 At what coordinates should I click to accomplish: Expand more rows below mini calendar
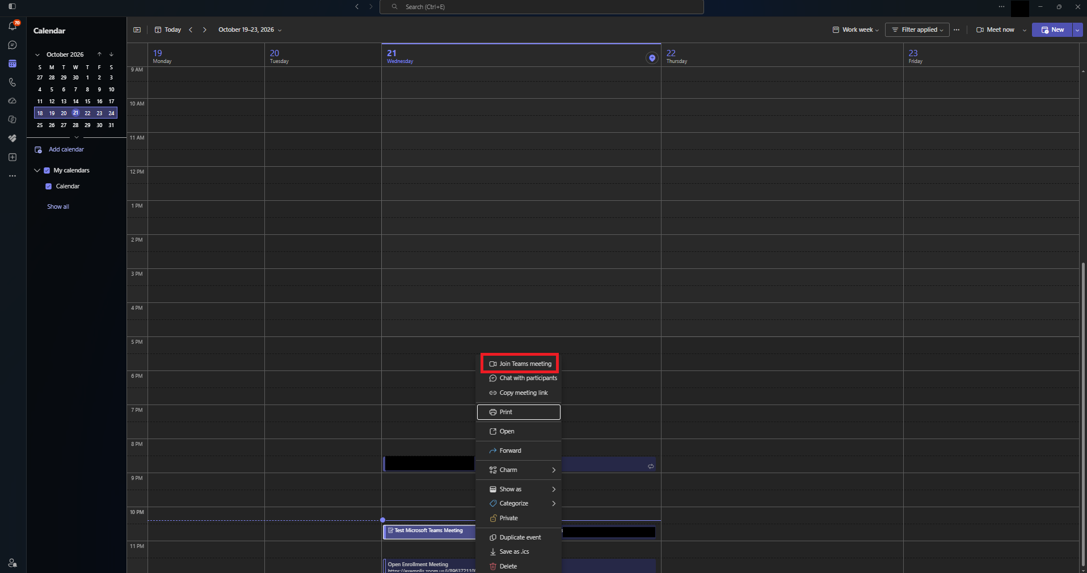click(77, 137)
